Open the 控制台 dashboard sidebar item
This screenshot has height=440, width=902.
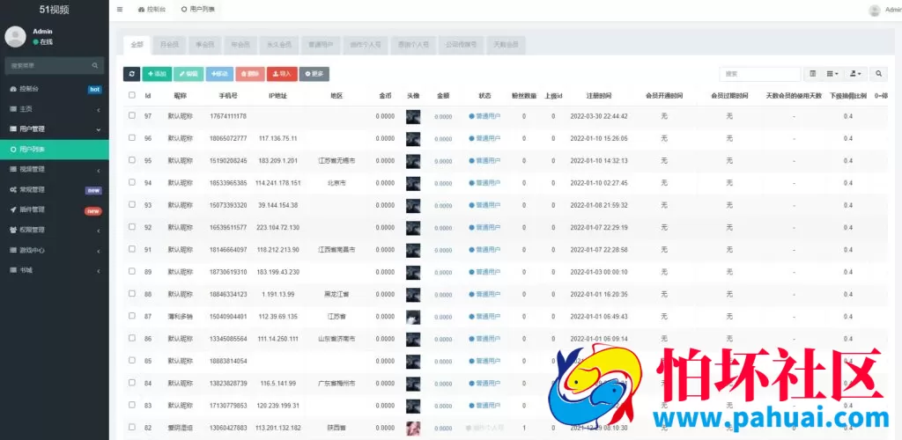54,89
